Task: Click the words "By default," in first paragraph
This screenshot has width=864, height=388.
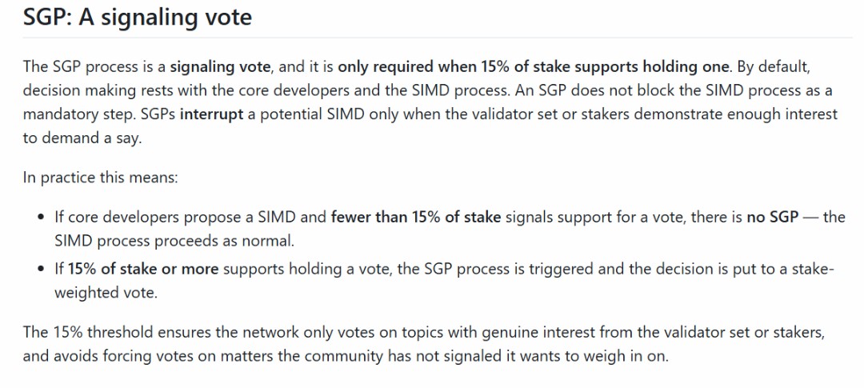Action: click(x=773, y=67)
